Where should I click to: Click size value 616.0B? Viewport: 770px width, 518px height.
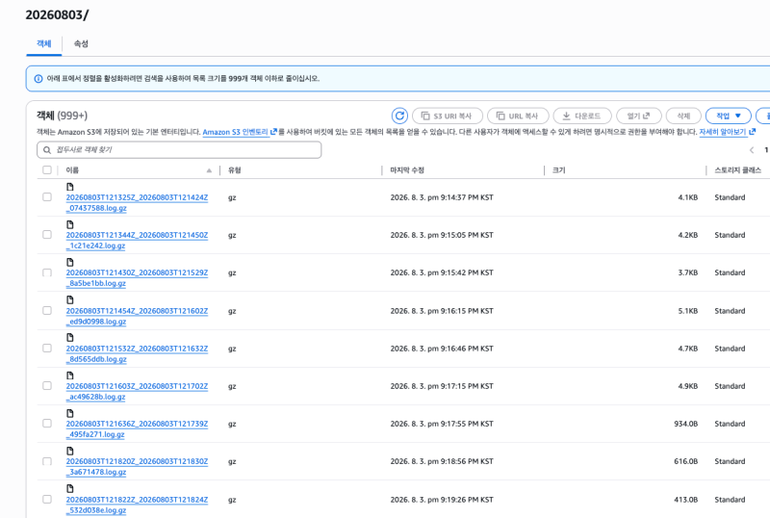(686, 461)
